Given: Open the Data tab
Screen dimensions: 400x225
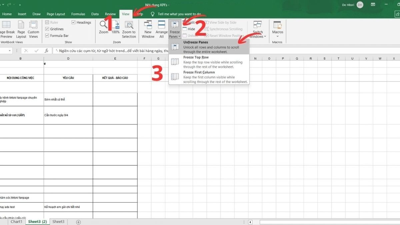Looking at the screenshot, I should pyautogui.click(x=95, y=14).
